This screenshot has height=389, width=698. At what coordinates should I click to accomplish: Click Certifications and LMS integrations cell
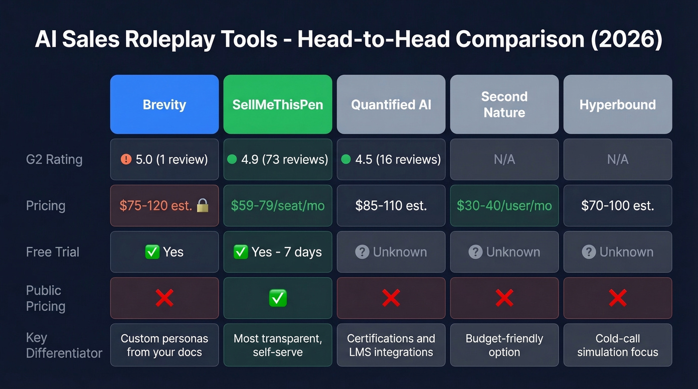pos(391,345)
